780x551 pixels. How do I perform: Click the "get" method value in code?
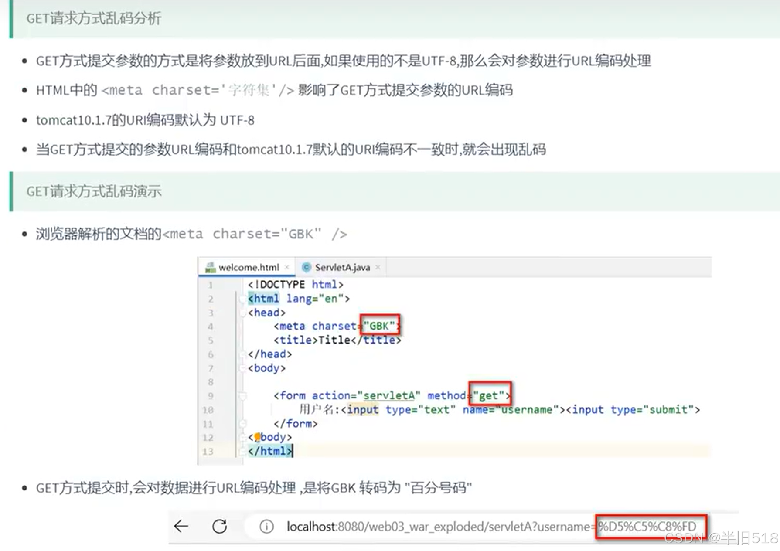[x=489, y=395]
